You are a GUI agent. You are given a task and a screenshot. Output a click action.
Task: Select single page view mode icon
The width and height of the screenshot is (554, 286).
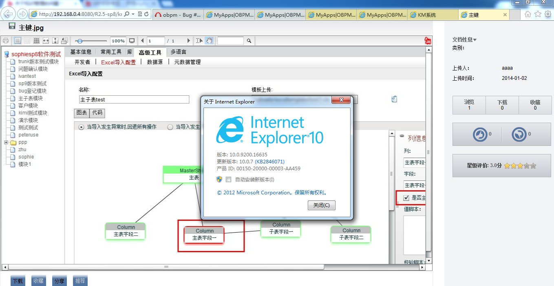(x=18, y=41)
